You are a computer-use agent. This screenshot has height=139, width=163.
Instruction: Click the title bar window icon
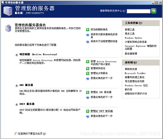[x=3, y=2]
